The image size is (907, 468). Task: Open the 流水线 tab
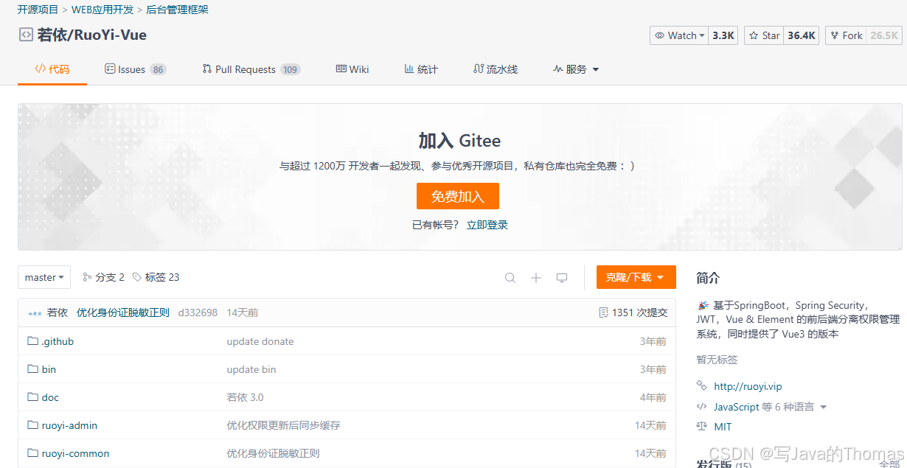[496, 69]
